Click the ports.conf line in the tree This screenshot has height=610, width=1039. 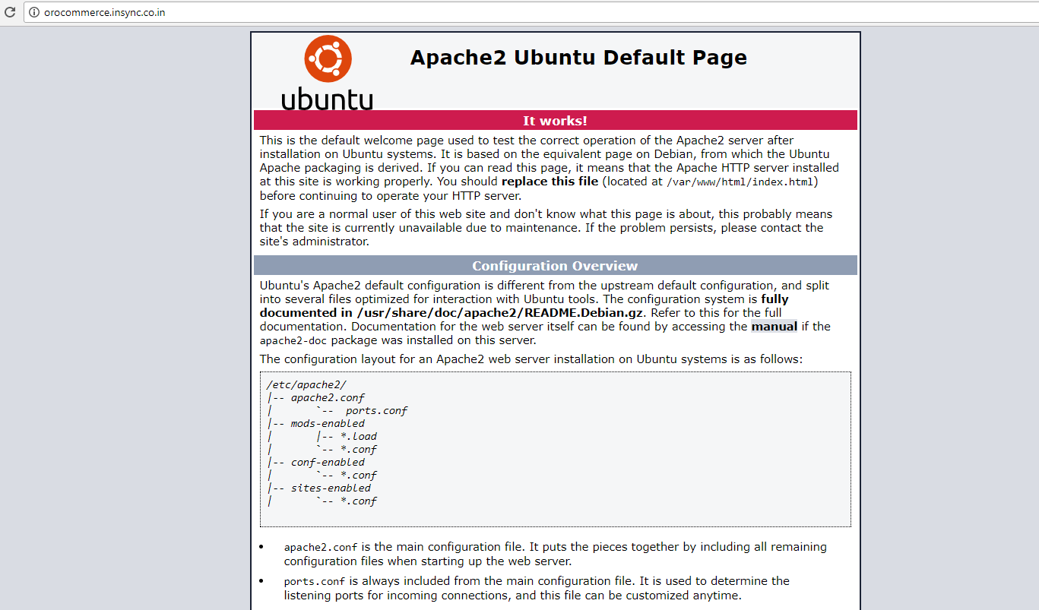coord(376,411)
